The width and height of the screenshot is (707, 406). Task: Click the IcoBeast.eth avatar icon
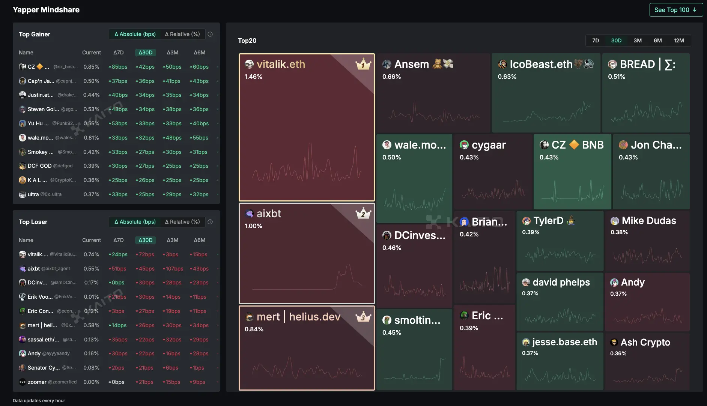point(502,65)
